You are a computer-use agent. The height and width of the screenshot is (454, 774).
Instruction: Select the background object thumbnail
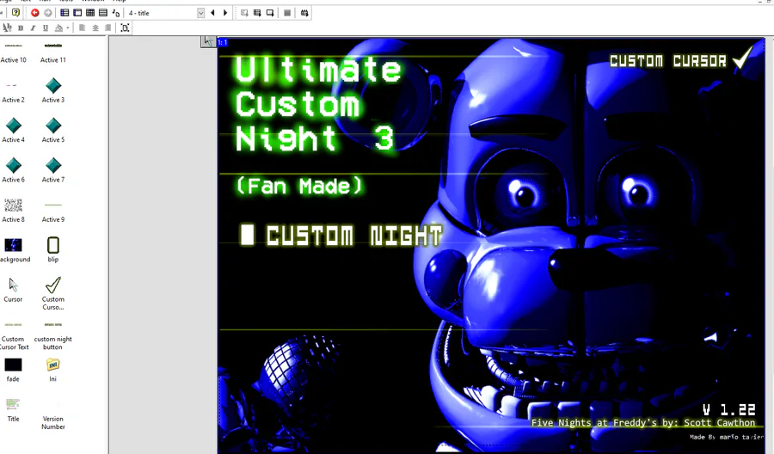point(13,245)
